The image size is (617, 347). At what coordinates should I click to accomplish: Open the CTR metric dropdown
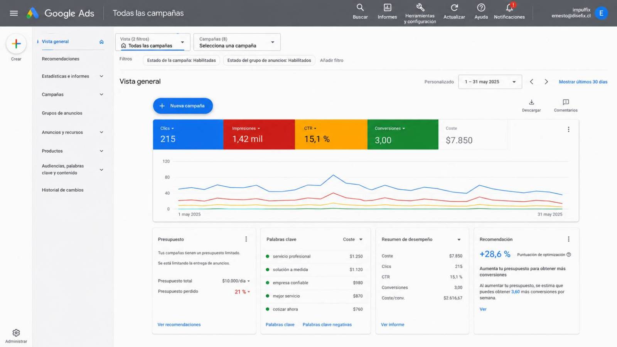(x=310, y=128)
